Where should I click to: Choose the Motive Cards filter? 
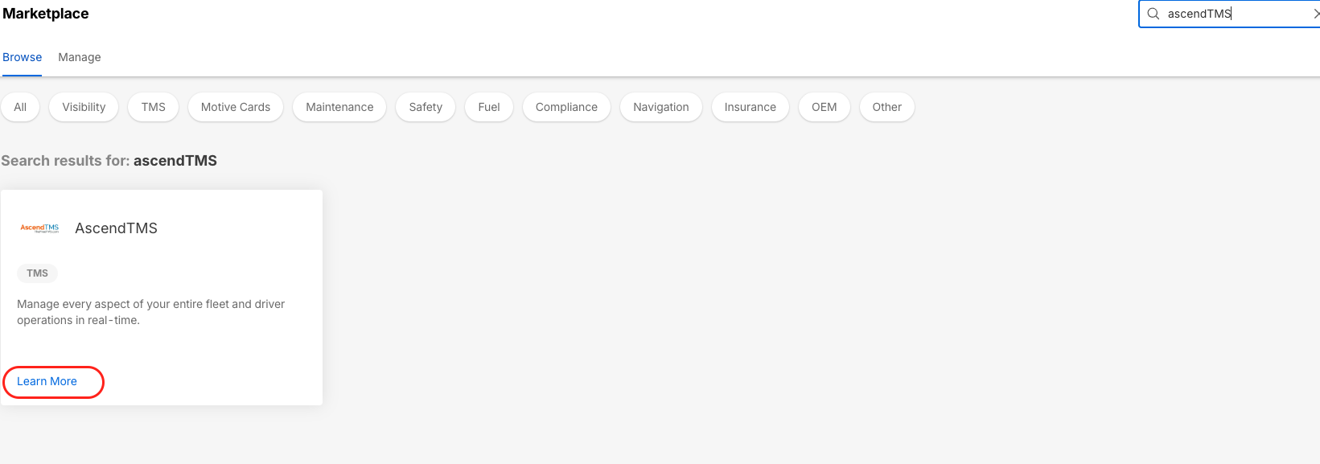pos(236,107)
